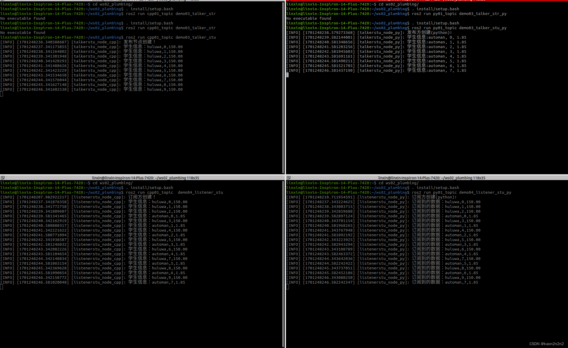568x348 pixels.
Task: Click the timestamp 1701248241.581203256 in the top-right pane
Action: click(x=329, y=47)
